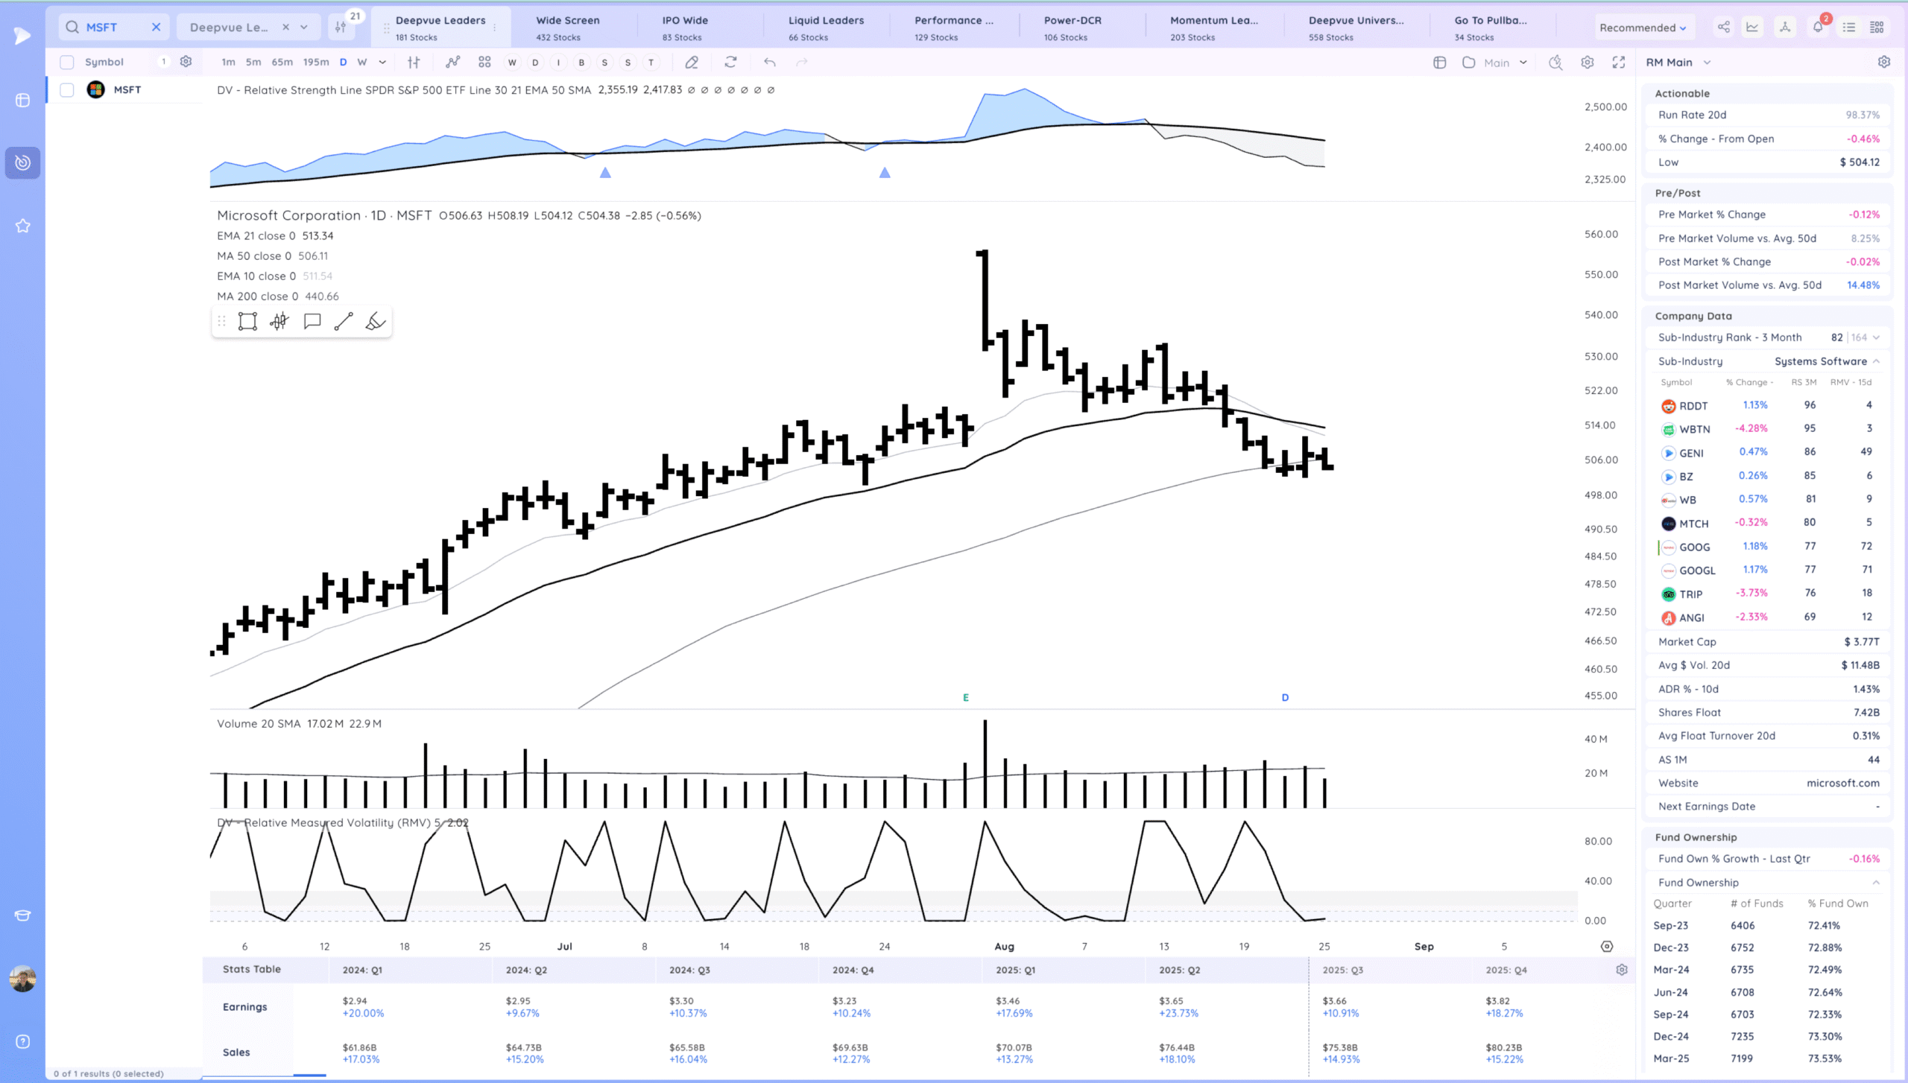The width and height of the screenshot is (1908, 1083).
Task: Switch to list-with-grid layout icon
Action: 1877,28
